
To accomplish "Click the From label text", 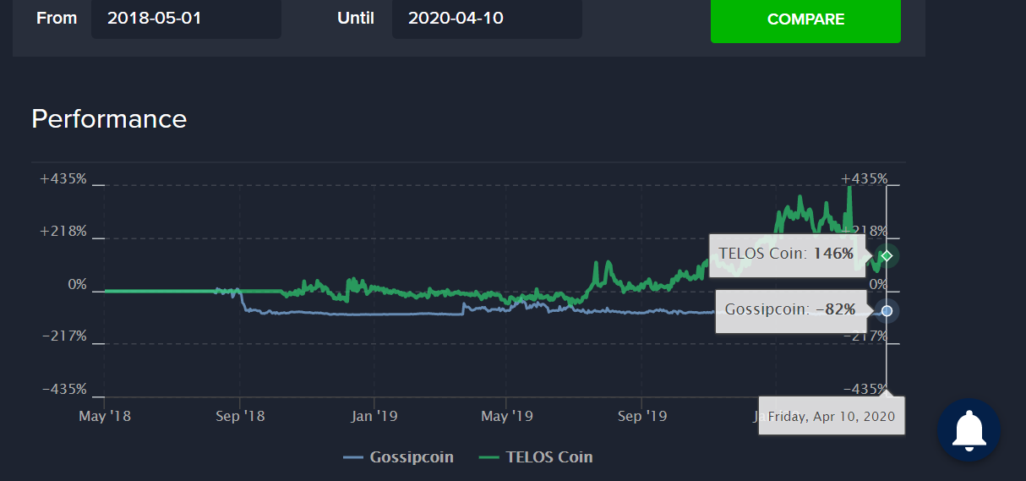I will 57,18.
